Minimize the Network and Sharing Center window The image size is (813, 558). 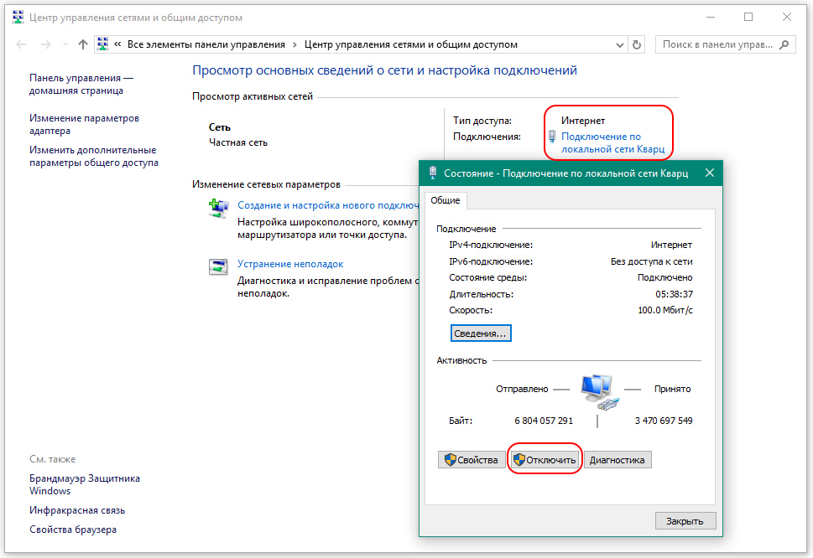point(711,17)
